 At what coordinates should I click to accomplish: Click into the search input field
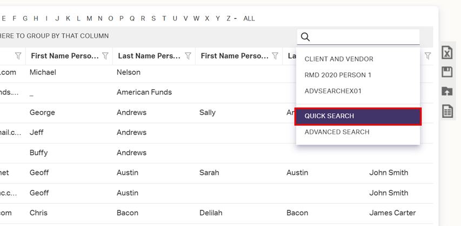tap(365, 37)
